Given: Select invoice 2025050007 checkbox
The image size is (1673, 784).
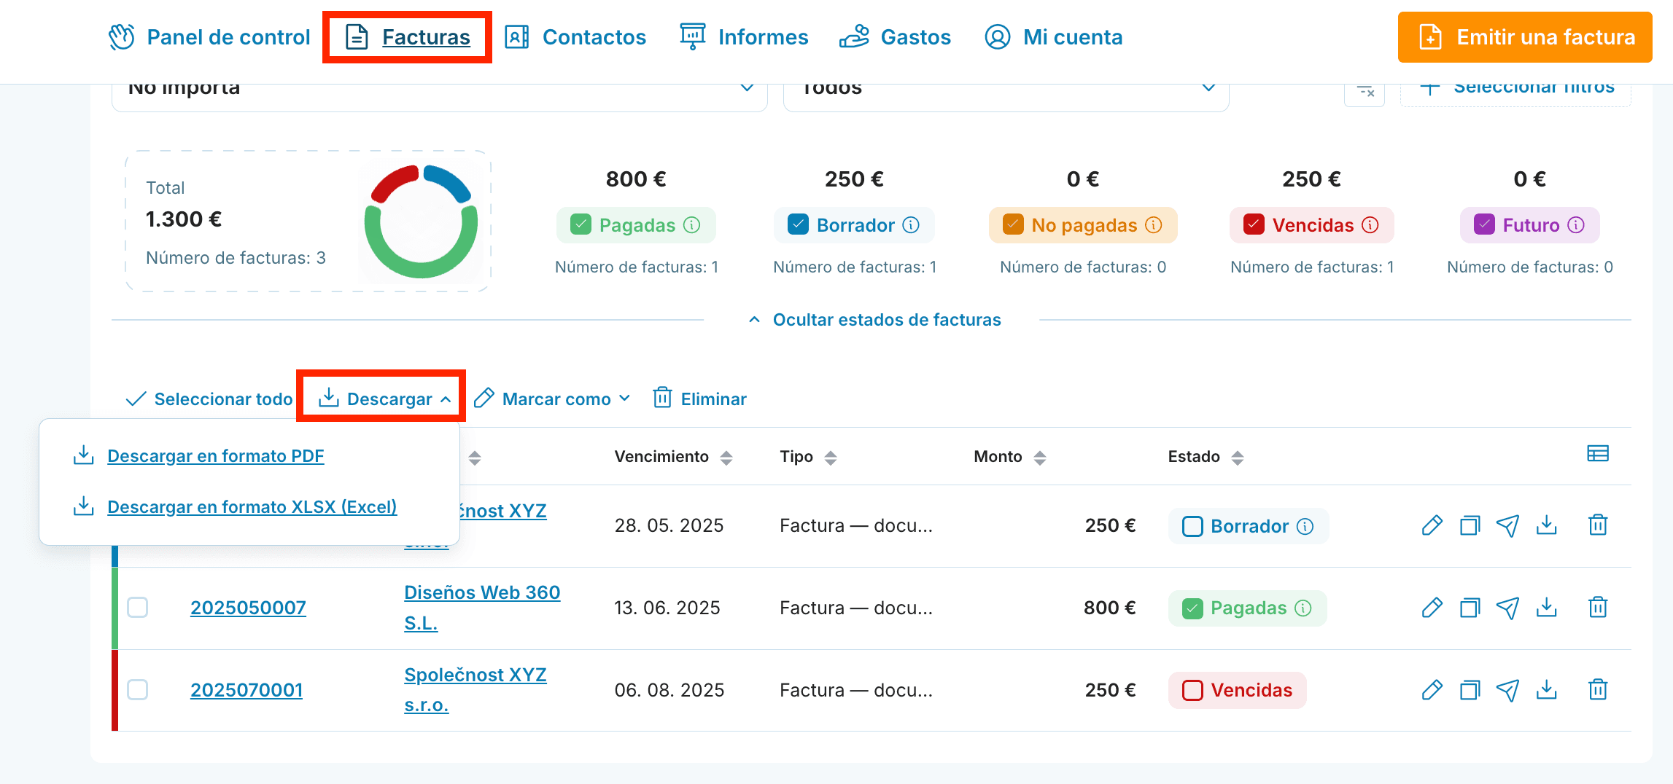Looking at the screenshot, I should pos(138,608).
